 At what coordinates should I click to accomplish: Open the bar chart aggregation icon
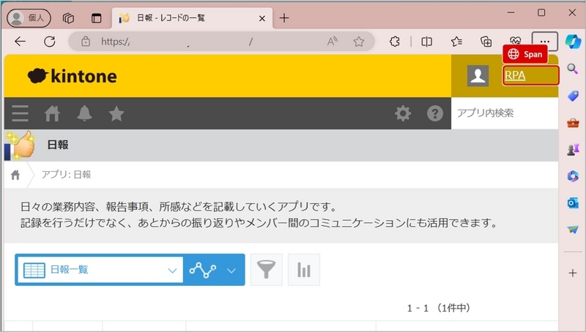pos(304,270)
